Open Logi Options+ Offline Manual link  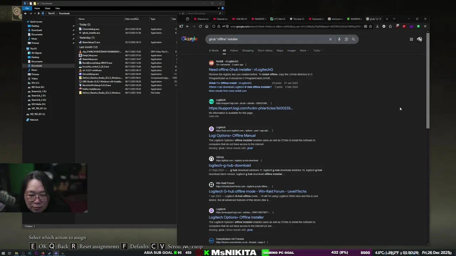(232, 135)
